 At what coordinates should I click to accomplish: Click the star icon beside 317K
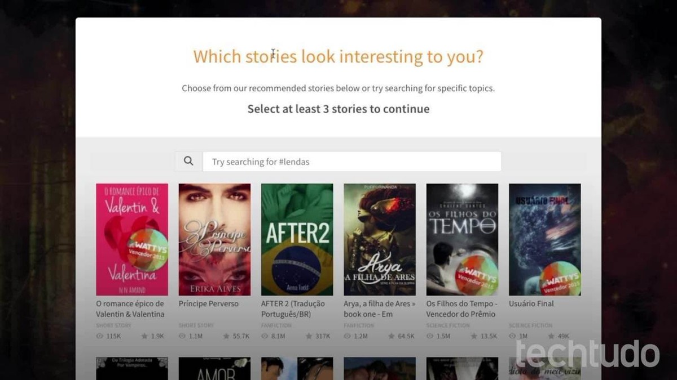309,336
